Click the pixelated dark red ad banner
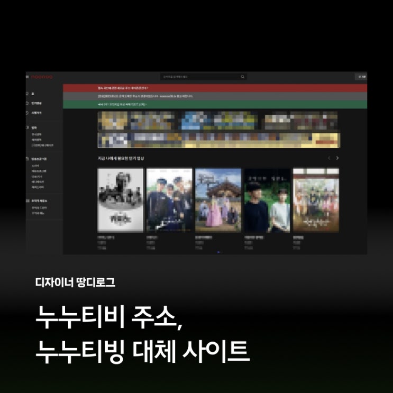 pyautogui.click(x=301, y=121)
